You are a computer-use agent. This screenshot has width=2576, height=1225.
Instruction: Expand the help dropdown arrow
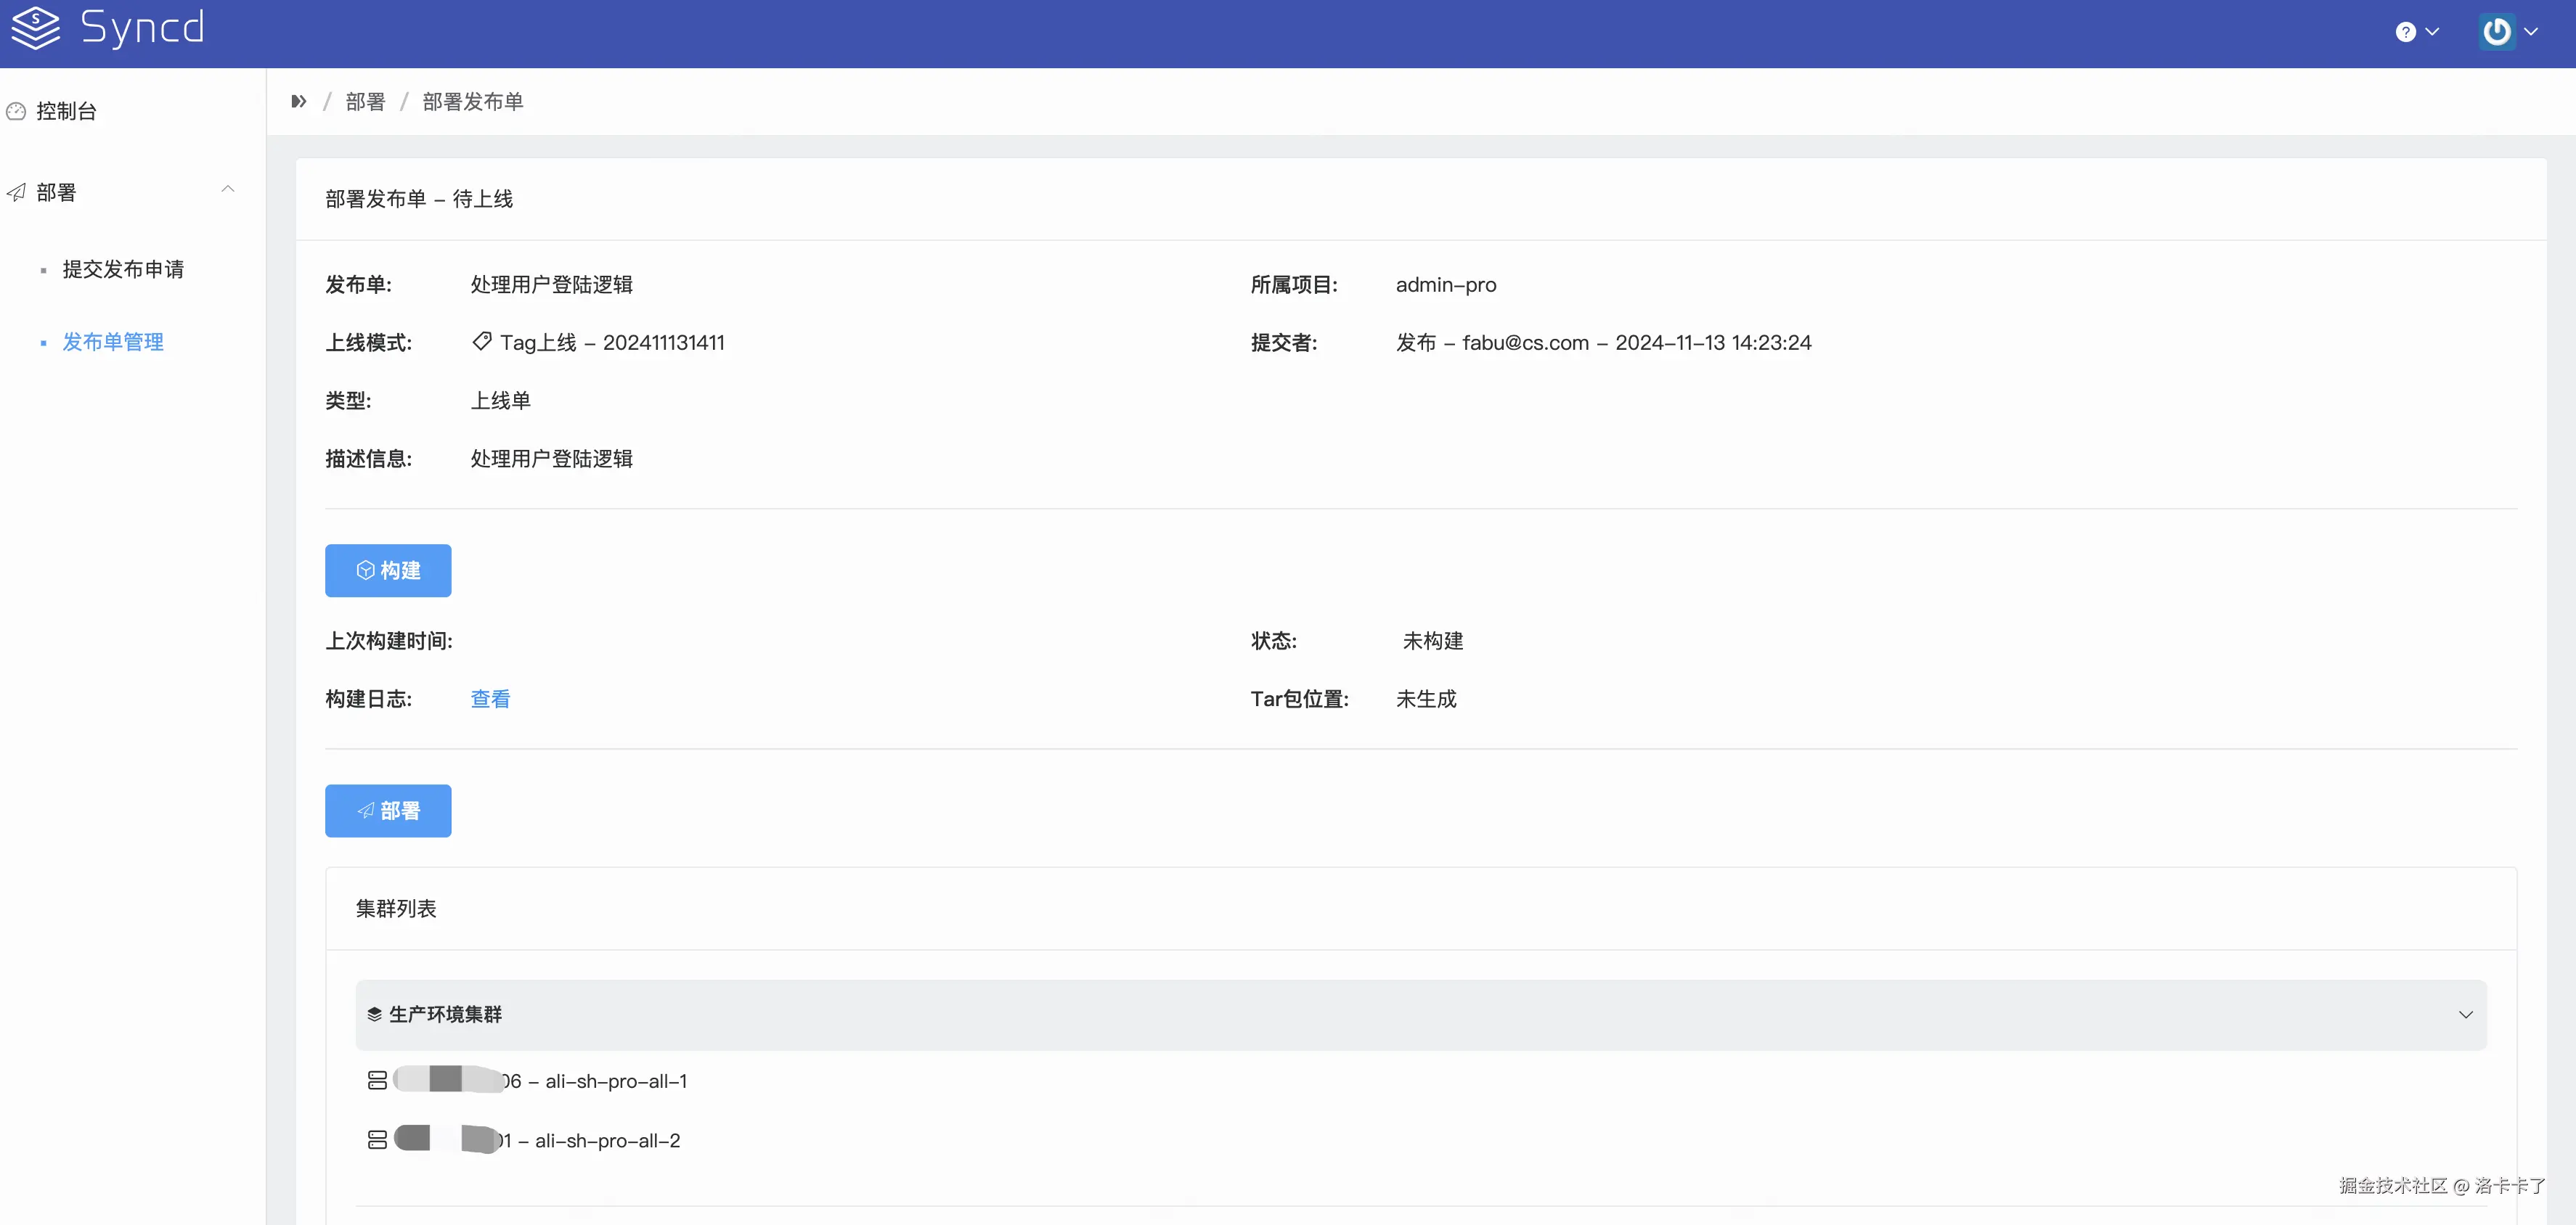[x=2432, y=32]
